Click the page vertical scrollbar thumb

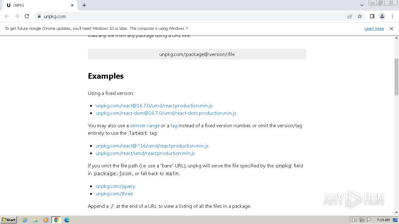click(x=397, y=77)
